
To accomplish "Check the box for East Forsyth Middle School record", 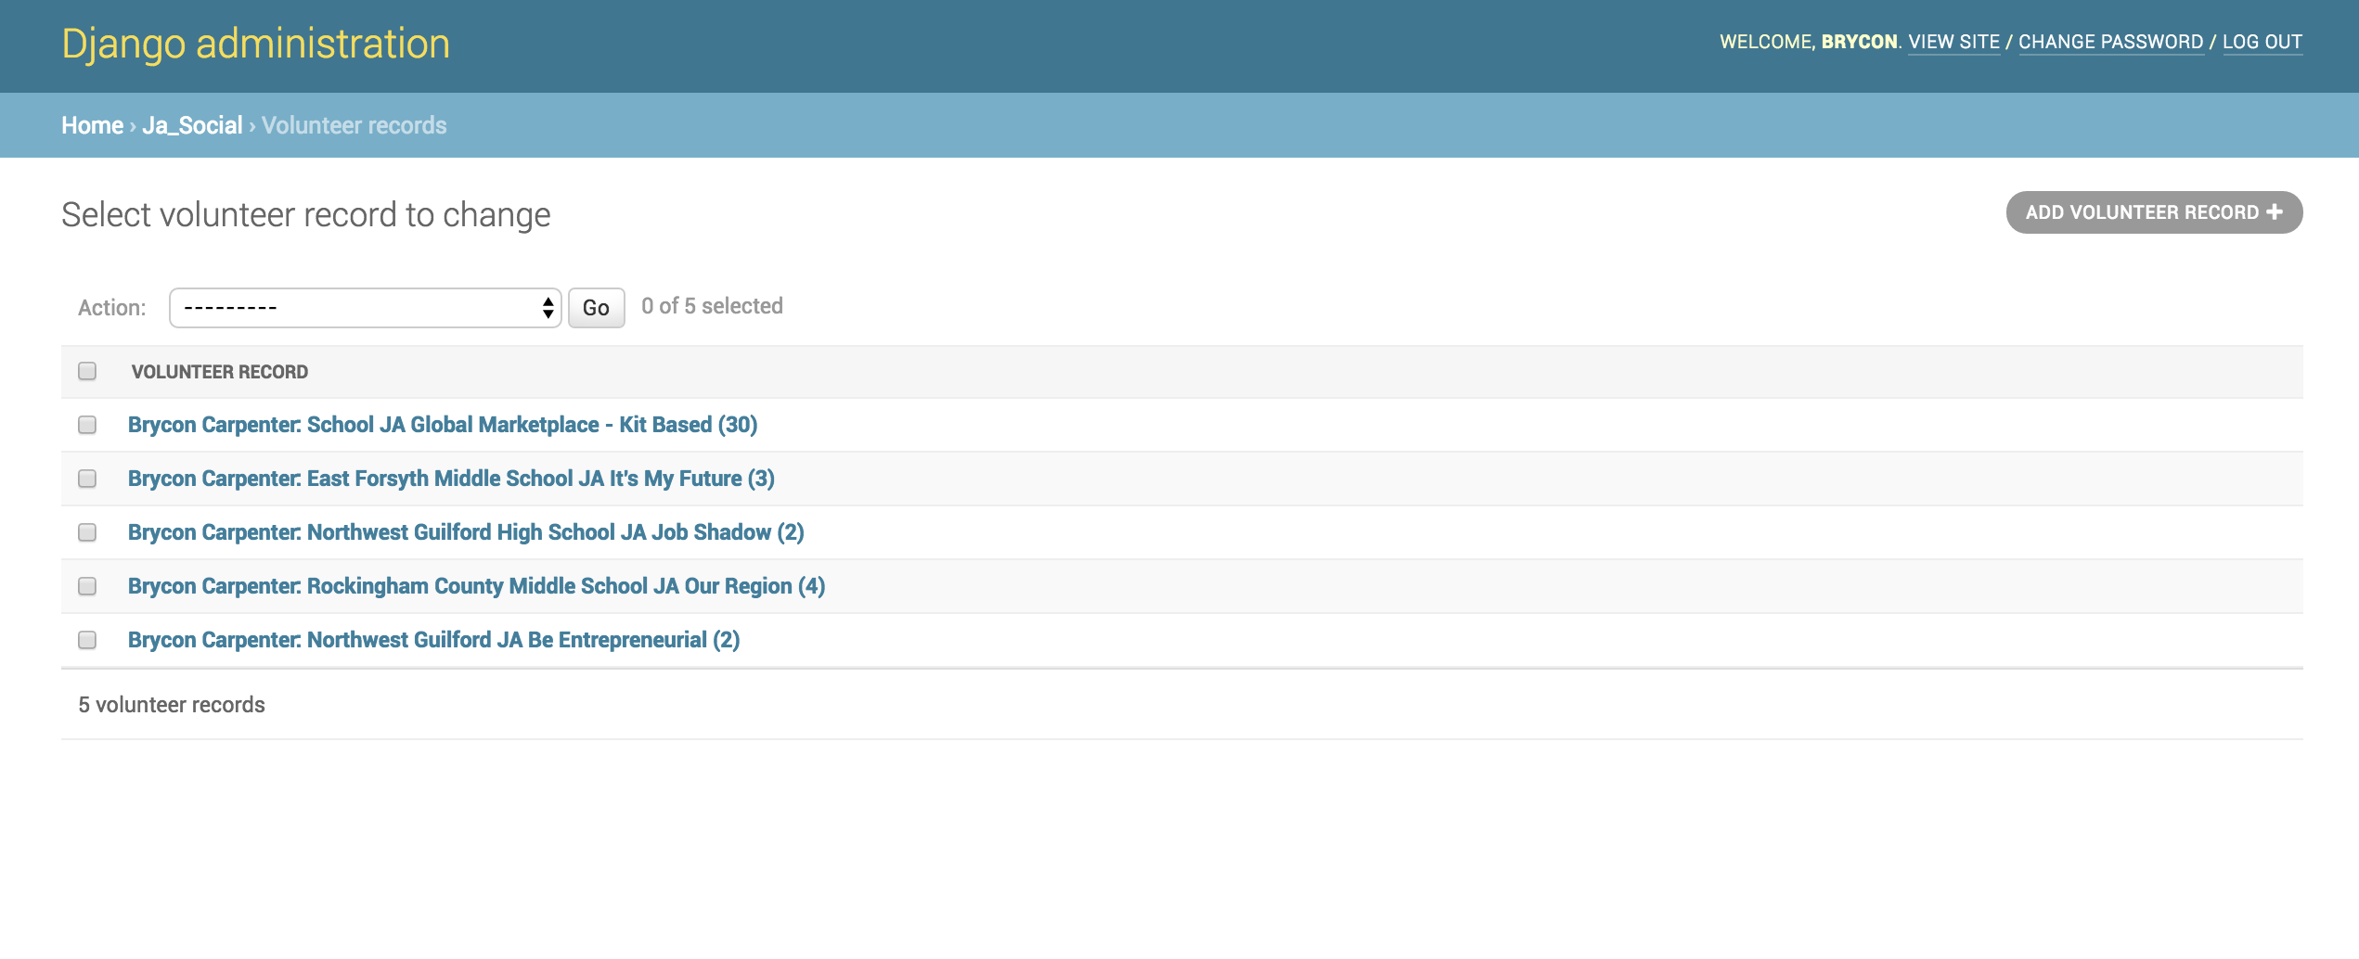I will tap(87, 479).
